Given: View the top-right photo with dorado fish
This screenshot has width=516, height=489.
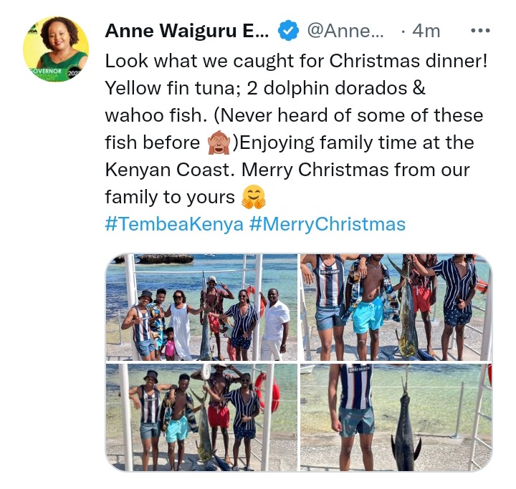Looking at the screenshot, I should pyautogui.click(x=396, y=306).
